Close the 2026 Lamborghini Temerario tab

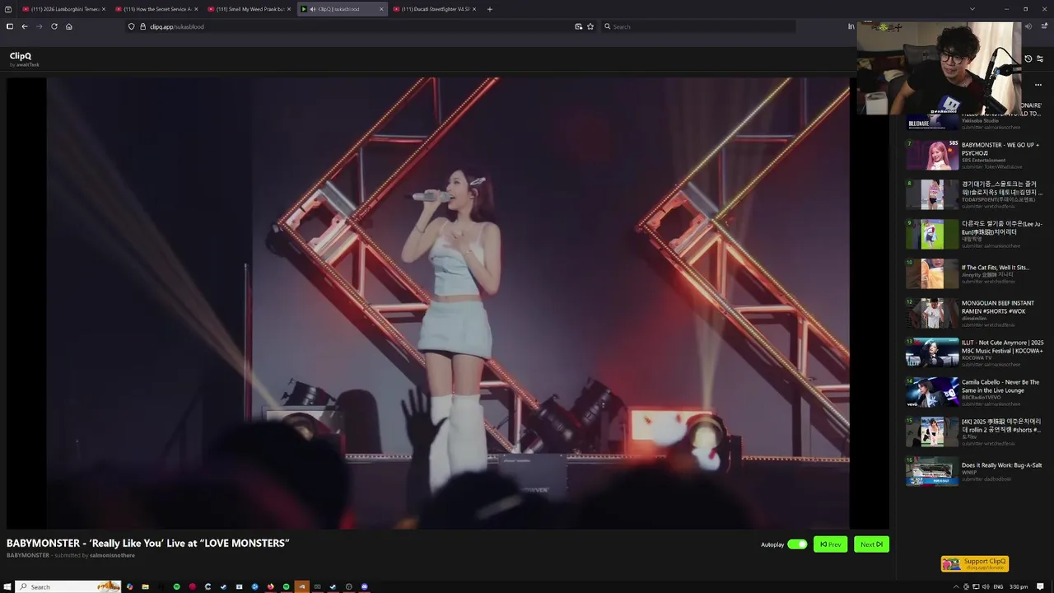click(104, 9)
